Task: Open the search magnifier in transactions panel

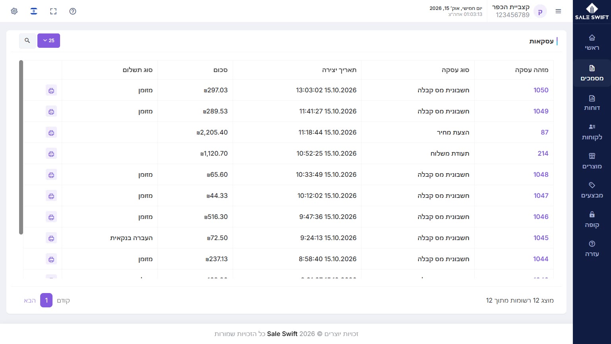Action: click(x=27, y=41)
